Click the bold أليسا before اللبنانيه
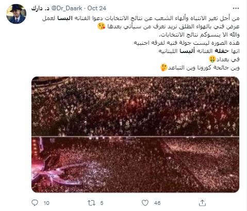 187,51
